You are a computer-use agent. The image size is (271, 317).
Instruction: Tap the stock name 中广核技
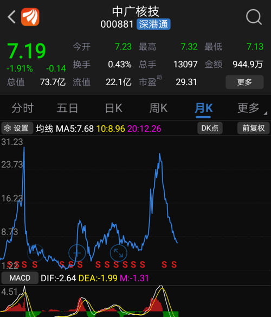click(135, 11)
